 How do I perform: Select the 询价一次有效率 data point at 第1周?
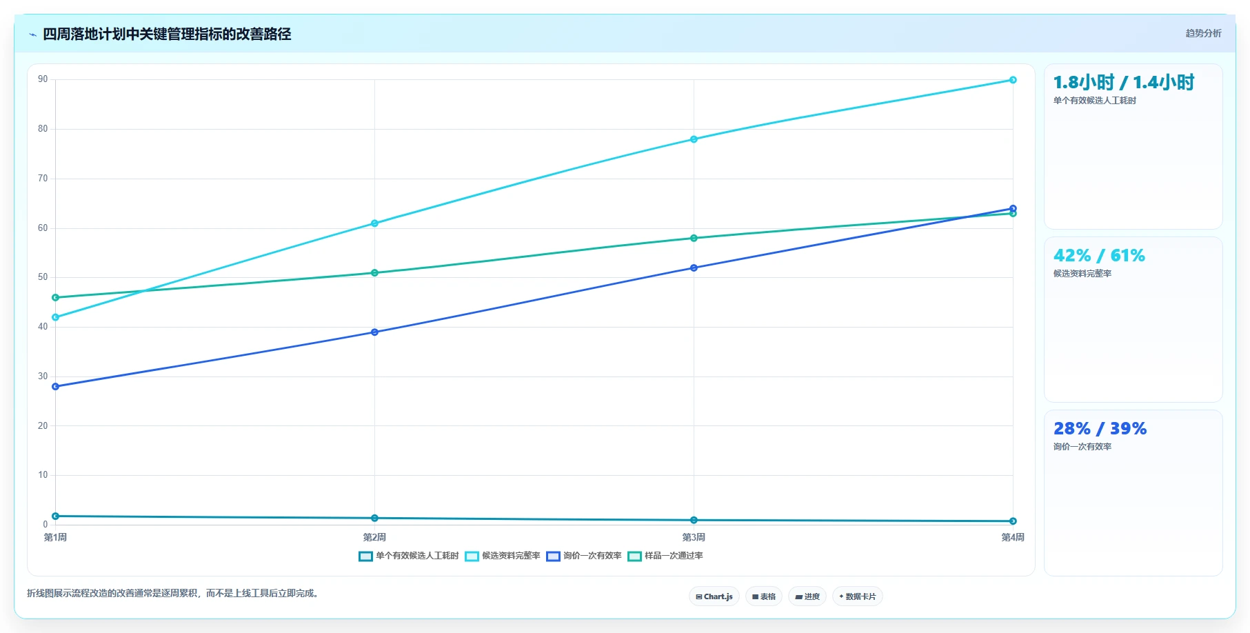pos(55,386)
